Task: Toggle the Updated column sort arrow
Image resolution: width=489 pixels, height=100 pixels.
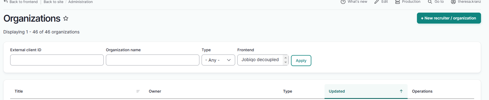Action: pos(401,91)
